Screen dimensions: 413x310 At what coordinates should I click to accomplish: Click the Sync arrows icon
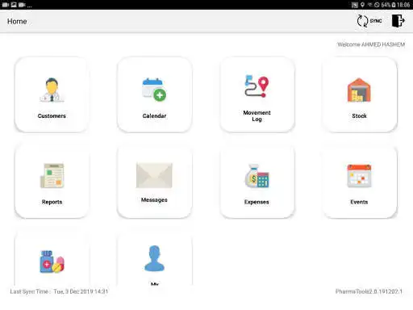pos(362,21)
